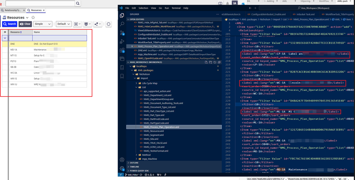
Task: Open the VS Code Explorer view
Action: click(122, 16)
